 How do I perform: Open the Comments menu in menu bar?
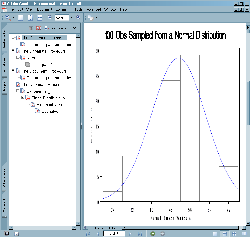63,9
